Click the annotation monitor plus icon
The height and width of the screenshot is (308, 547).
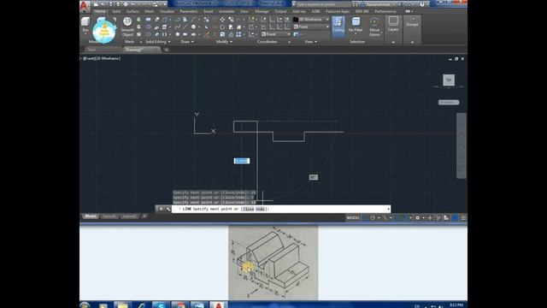pyautogui.click(x=430, y=218)
